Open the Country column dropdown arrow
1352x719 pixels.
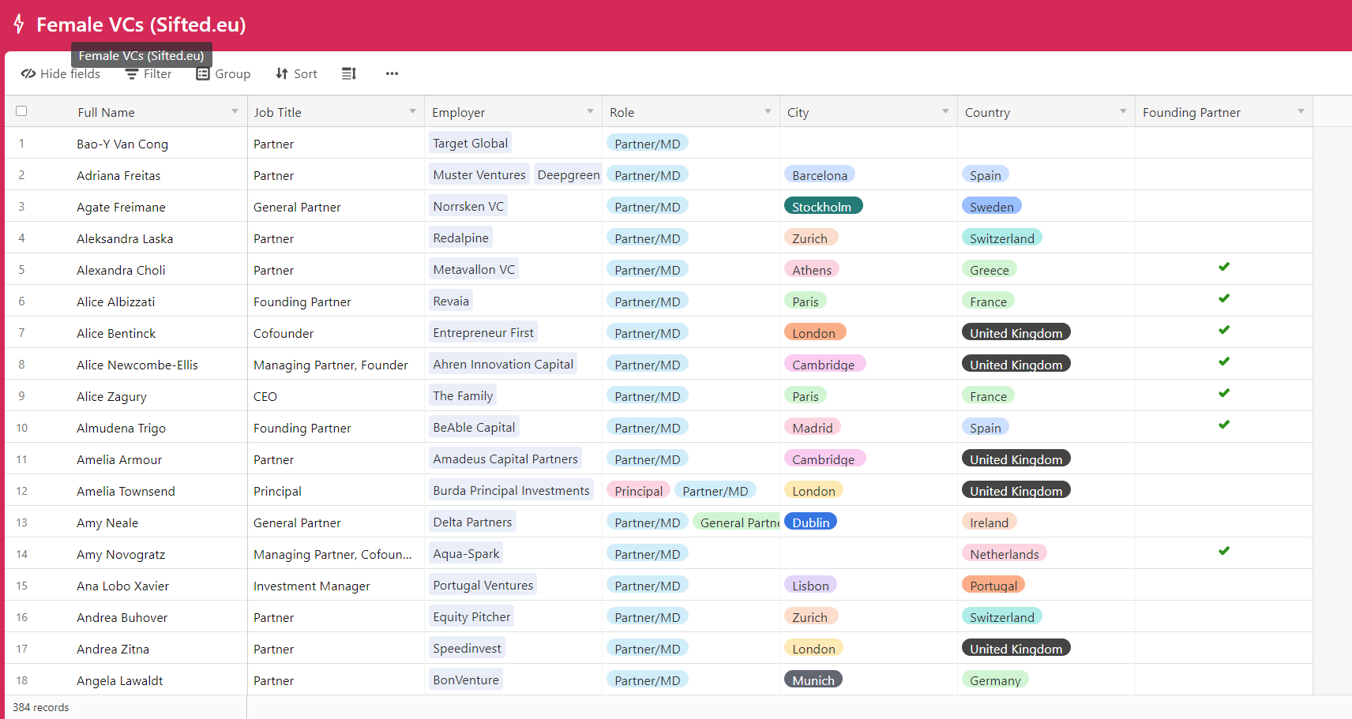[x=1123, y=111]
